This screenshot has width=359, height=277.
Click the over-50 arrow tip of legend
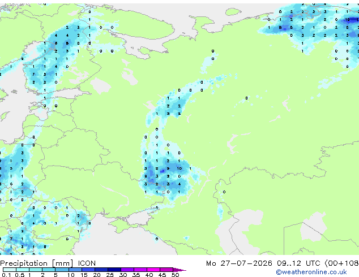(179, 270)
